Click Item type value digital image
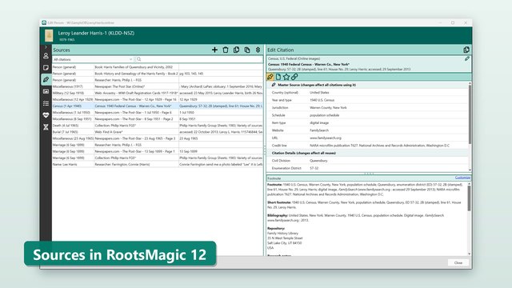Image resolution: width=512 pixels, height=288 pixels. tap(319, 122)
